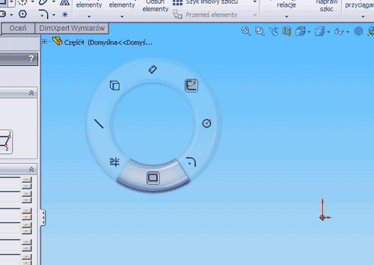Switch to the Oceń tab
This screenshot has height=265, width=374.
pos(18,28)
